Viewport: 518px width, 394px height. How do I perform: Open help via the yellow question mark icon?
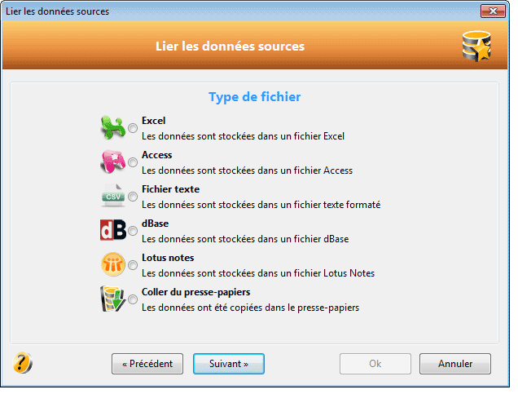(x=23, y=363)
